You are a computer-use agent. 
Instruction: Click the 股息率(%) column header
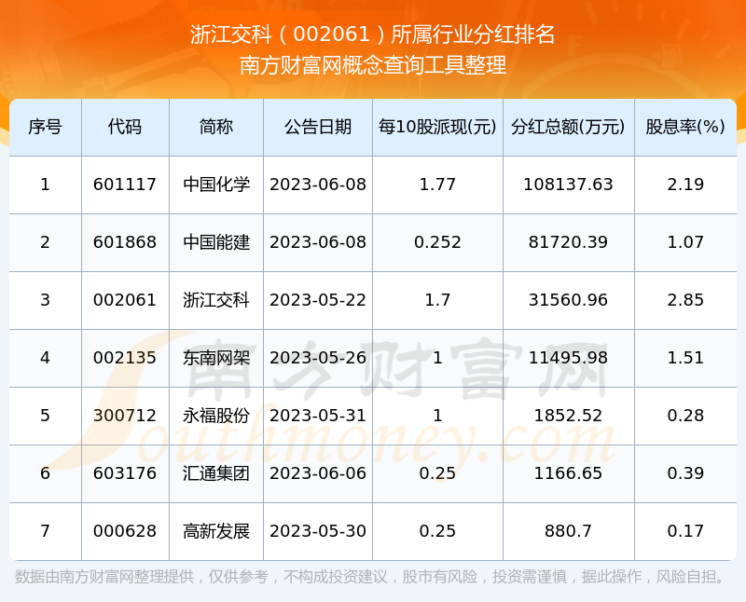(x=685, y=127)
